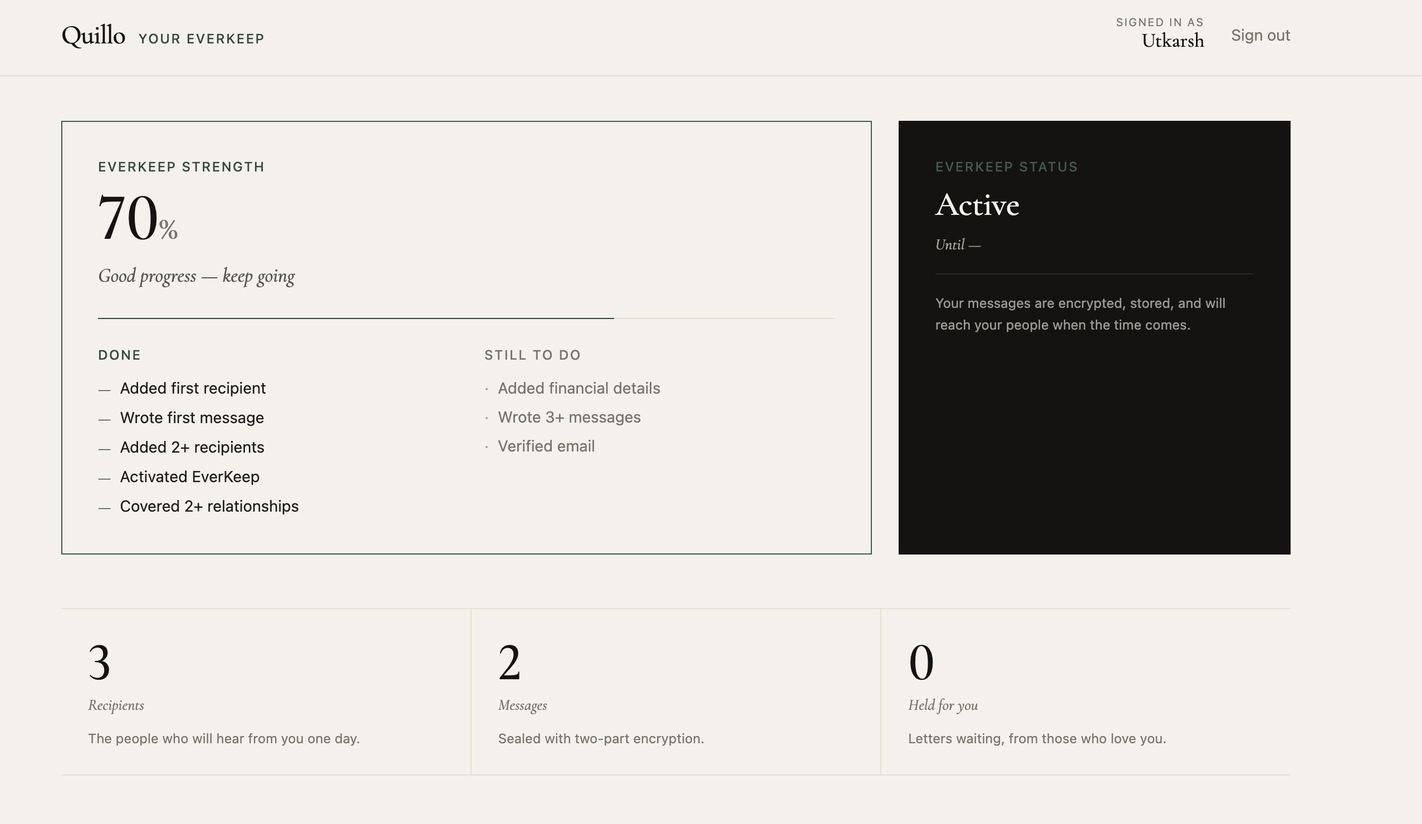The image size is (1422, 824).
Task: Click the SIGNED IN AS label
Action: (x=1160, y=23)
